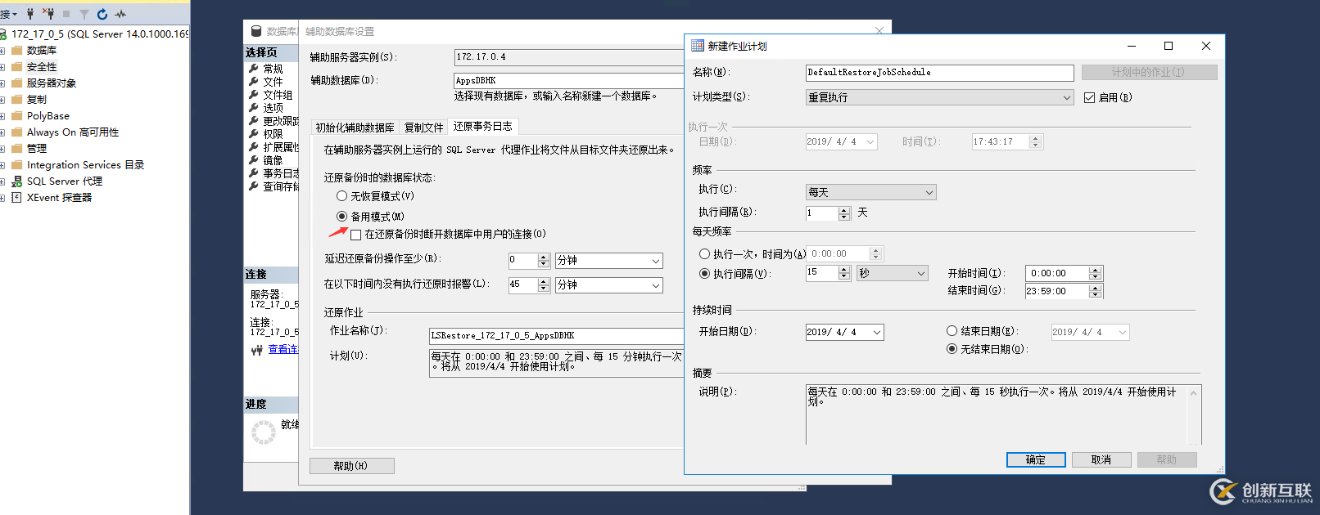Check 在还原备份时断开数据库中用户的连接 checkbox

[356, 235]
